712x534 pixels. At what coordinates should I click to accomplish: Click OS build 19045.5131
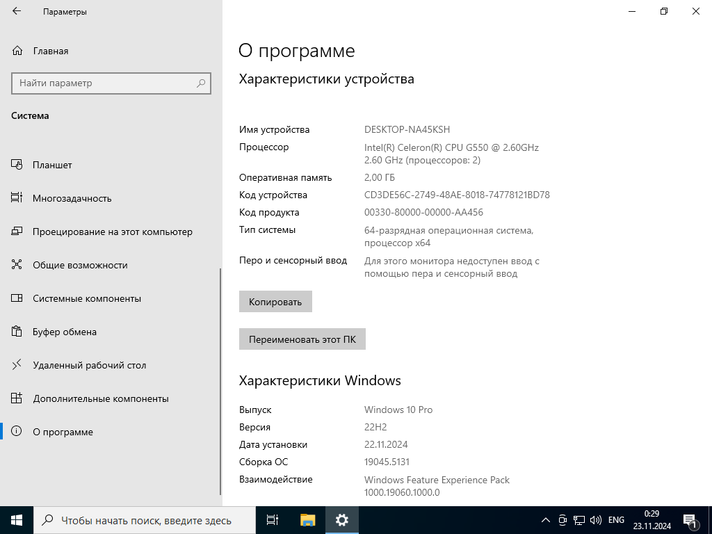(387, 462)
